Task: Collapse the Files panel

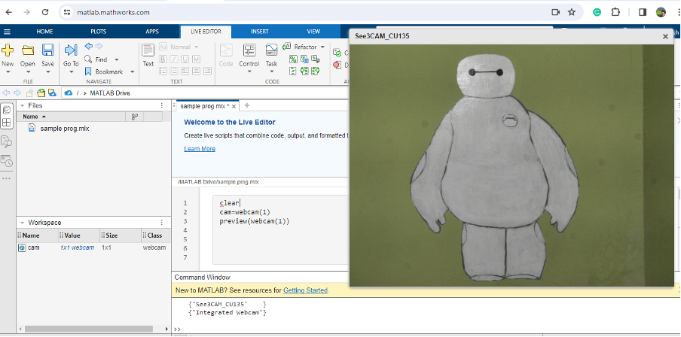Action: point(22,105)
